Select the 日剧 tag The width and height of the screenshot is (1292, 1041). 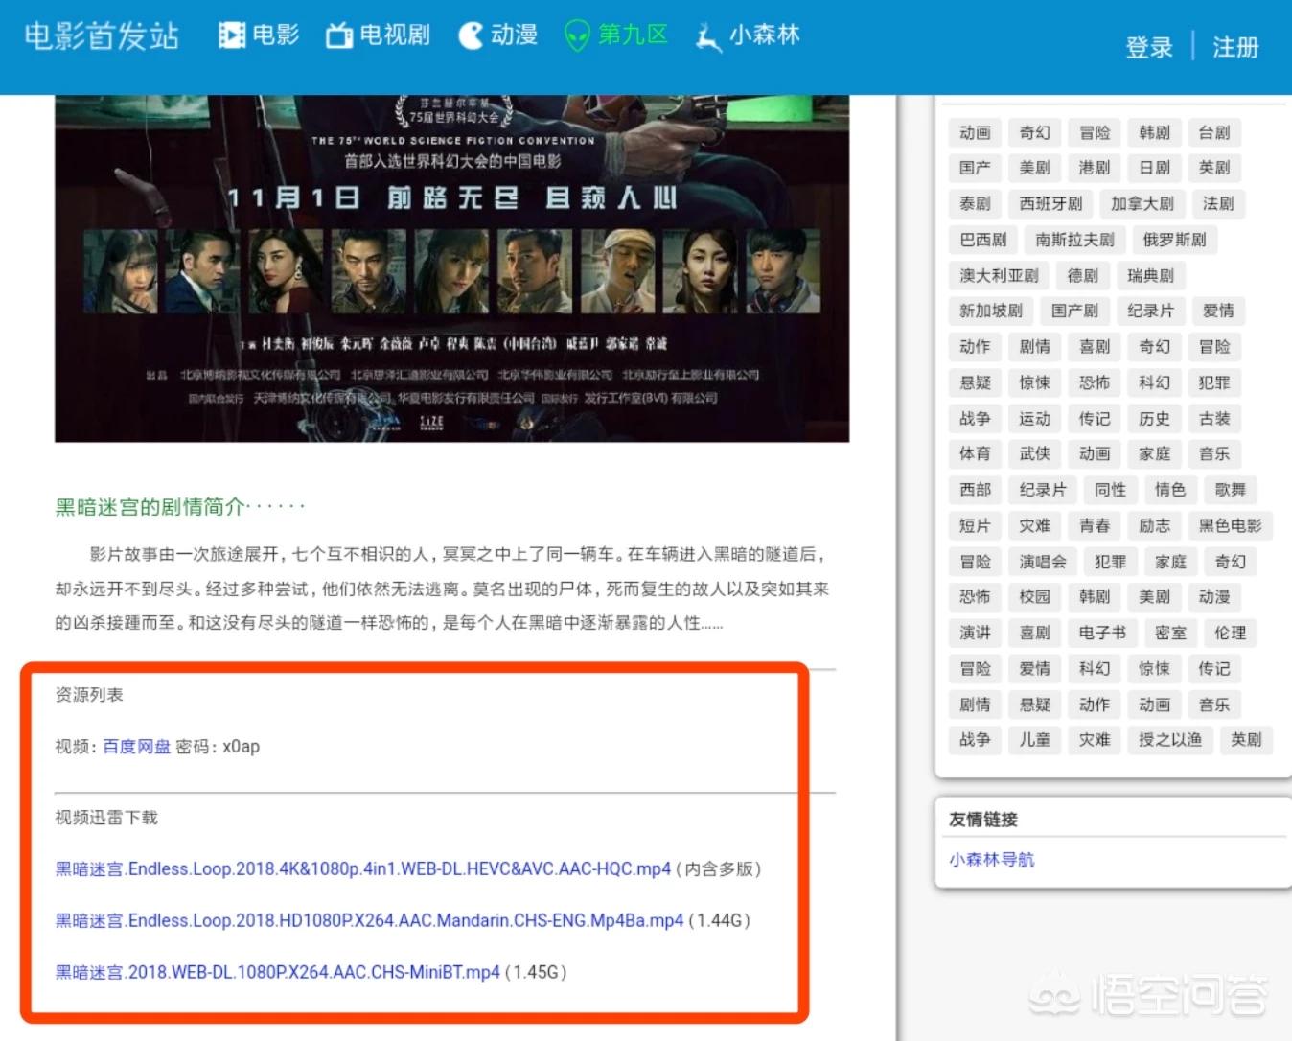pos(1154,168)
